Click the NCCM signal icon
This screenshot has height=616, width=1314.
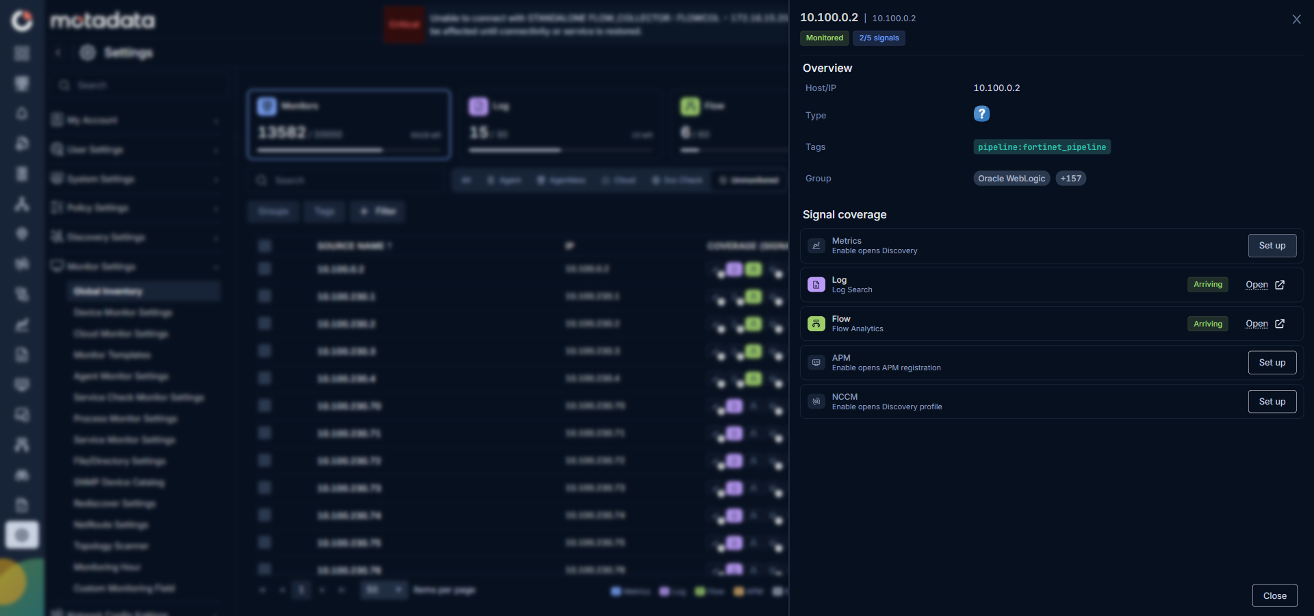[x=816, y=402]
